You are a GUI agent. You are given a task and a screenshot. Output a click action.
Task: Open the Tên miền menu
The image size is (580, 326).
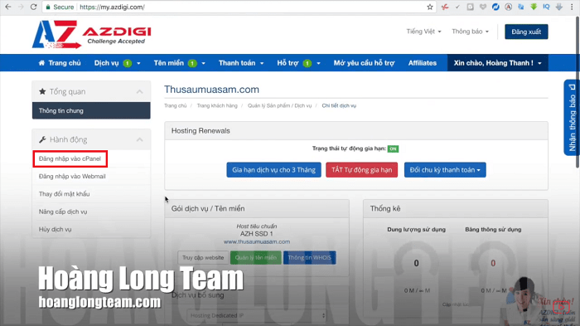point(180,63)
